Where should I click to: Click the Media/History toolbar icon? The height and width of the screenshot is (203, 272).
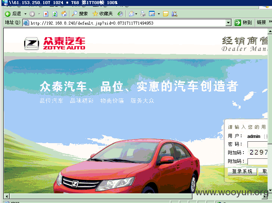(x=120, y=14)
